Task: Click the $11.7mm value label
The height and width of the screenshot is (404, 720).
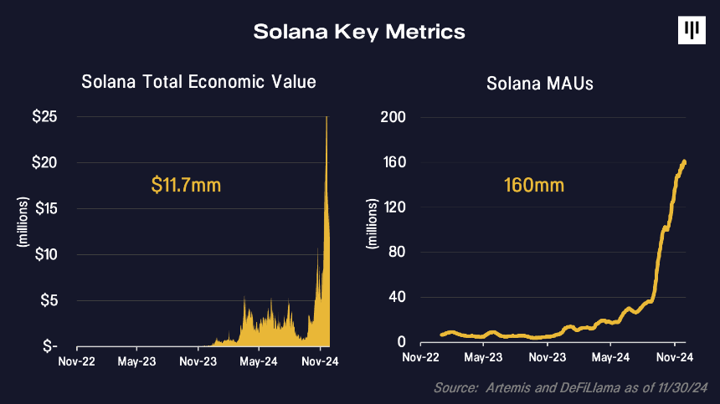Action: pos(186,185)
